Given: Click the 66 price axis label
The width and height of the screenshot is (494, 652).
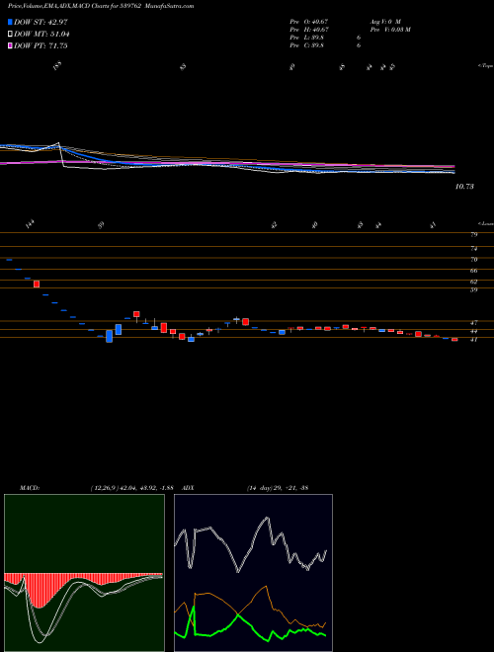Looking at the screenshot, I should point(473,271).
